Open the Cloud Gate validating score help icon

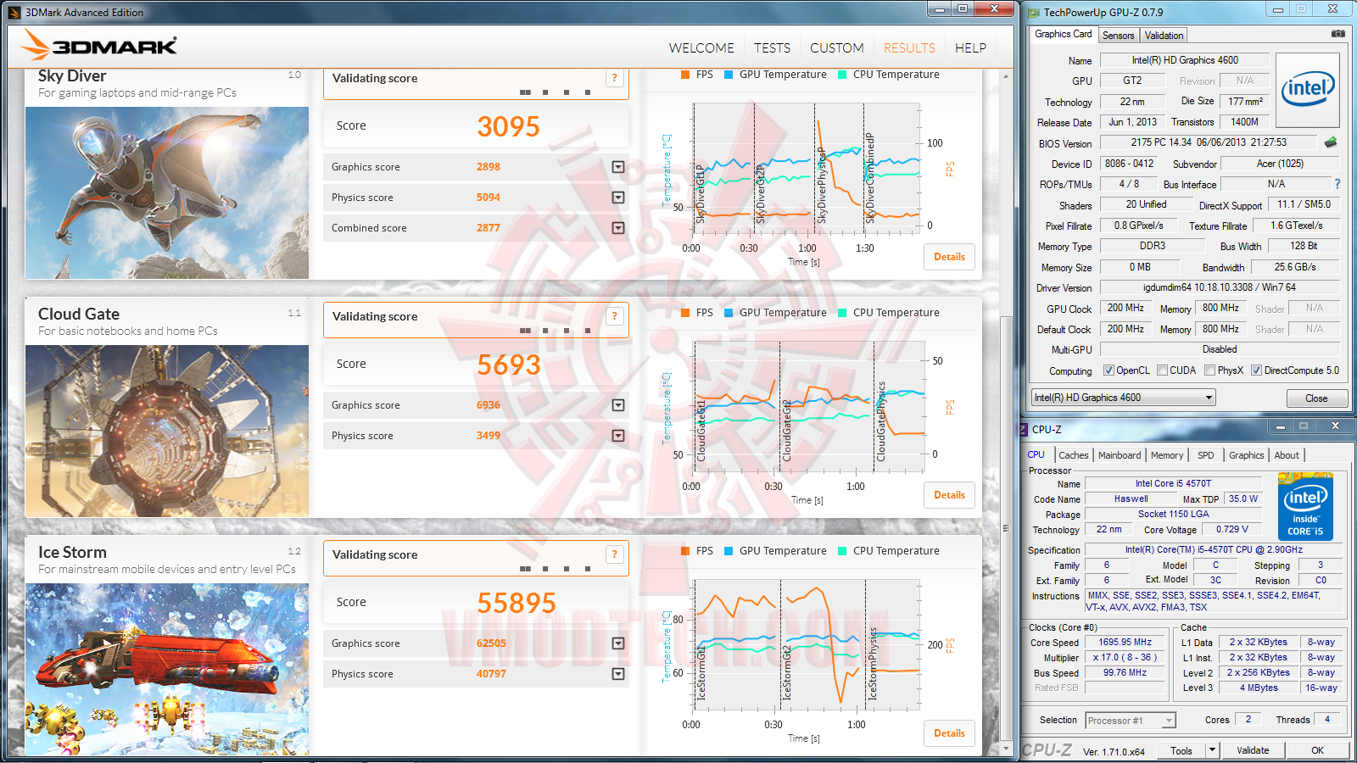click(x=615, y=316)
